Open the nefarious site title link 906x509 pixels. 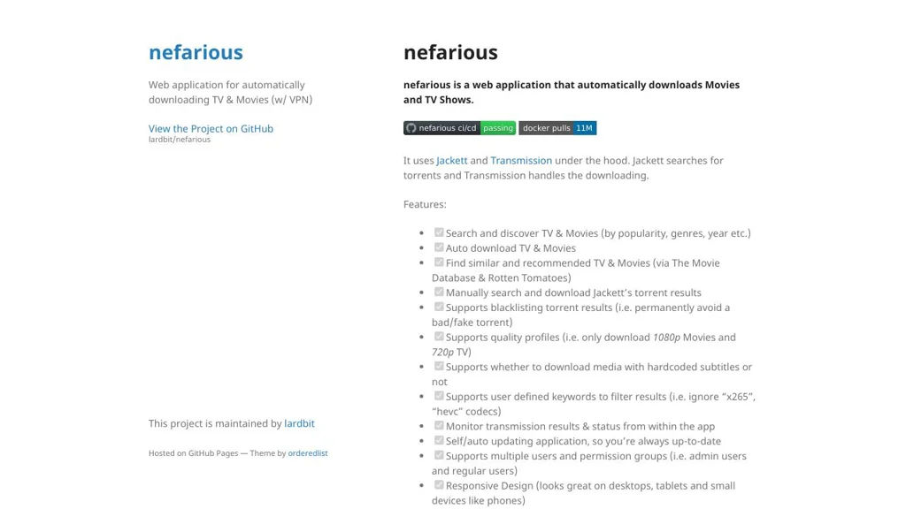pos(196,52)
